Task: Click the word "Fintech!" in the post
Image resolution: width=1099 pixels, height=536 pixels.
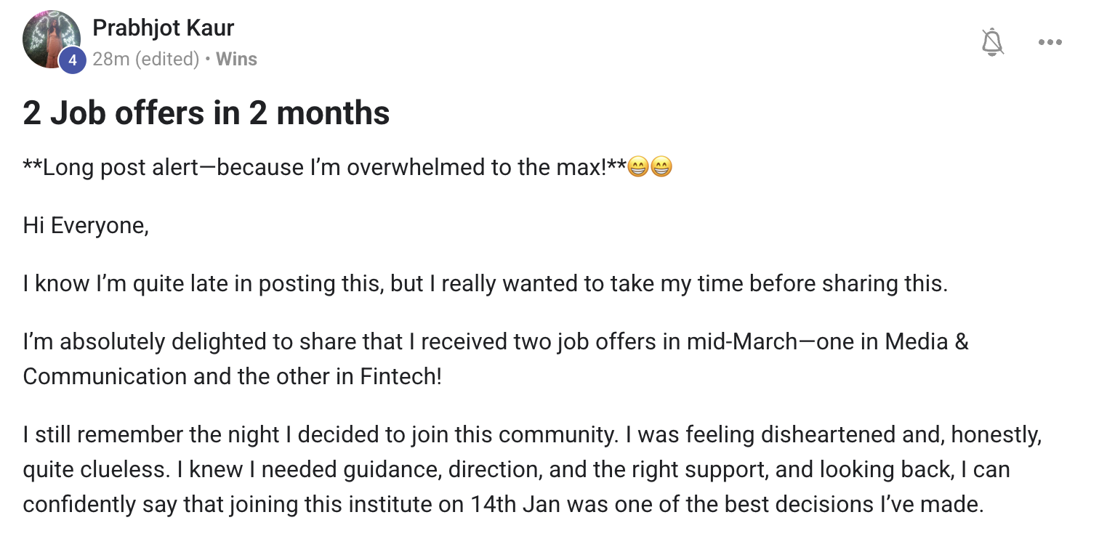Action: coord(400,376)
